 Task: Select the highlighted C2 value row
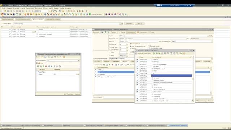(x=164, y=75)
